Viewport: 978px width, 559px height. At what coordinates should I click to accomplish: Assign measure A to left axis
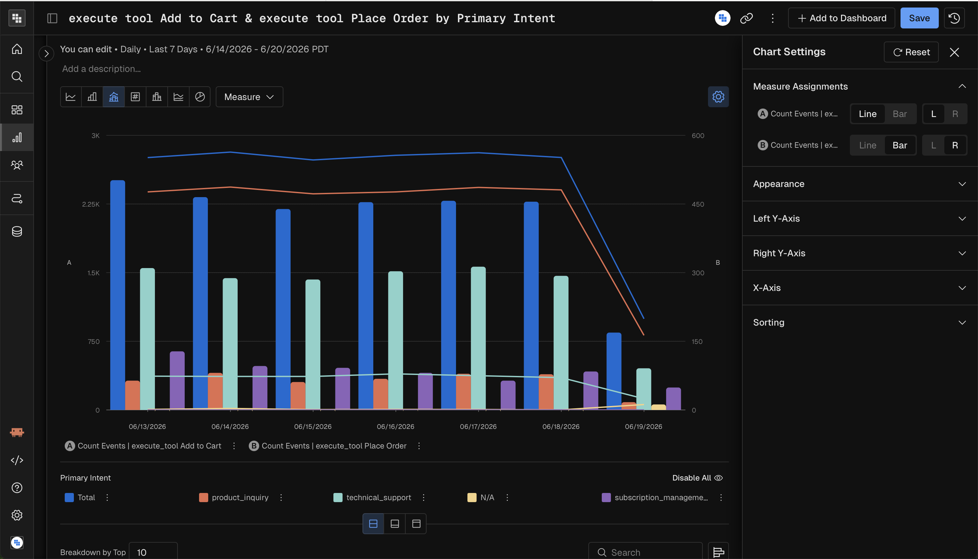934,114
